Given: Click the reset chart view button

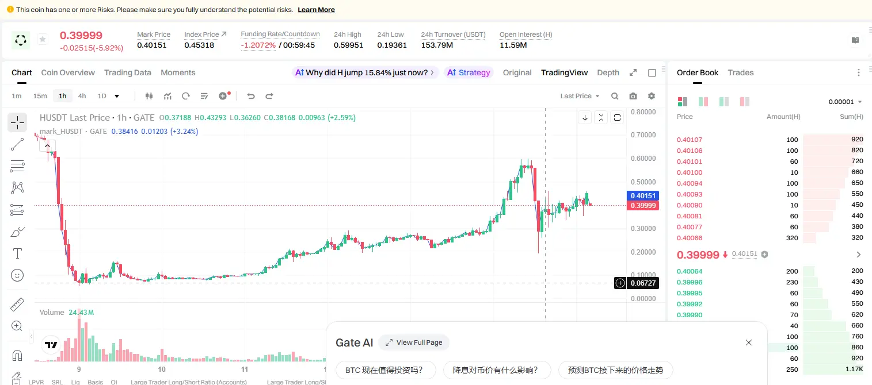Looking at the screenshot, I should point(617,117).
